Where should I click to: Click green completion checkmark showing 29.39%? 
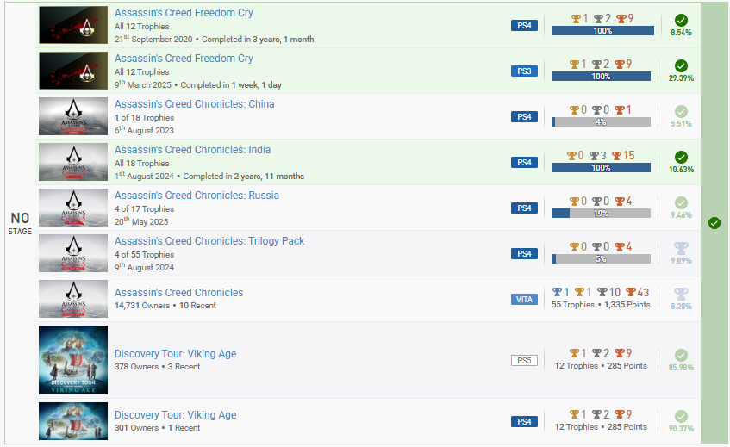[681, 65]
